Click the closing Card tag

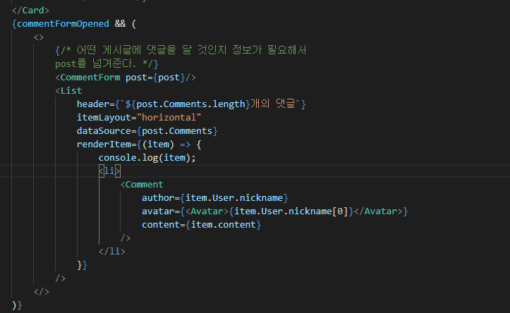pyautogui.click(x=30, y=11)
